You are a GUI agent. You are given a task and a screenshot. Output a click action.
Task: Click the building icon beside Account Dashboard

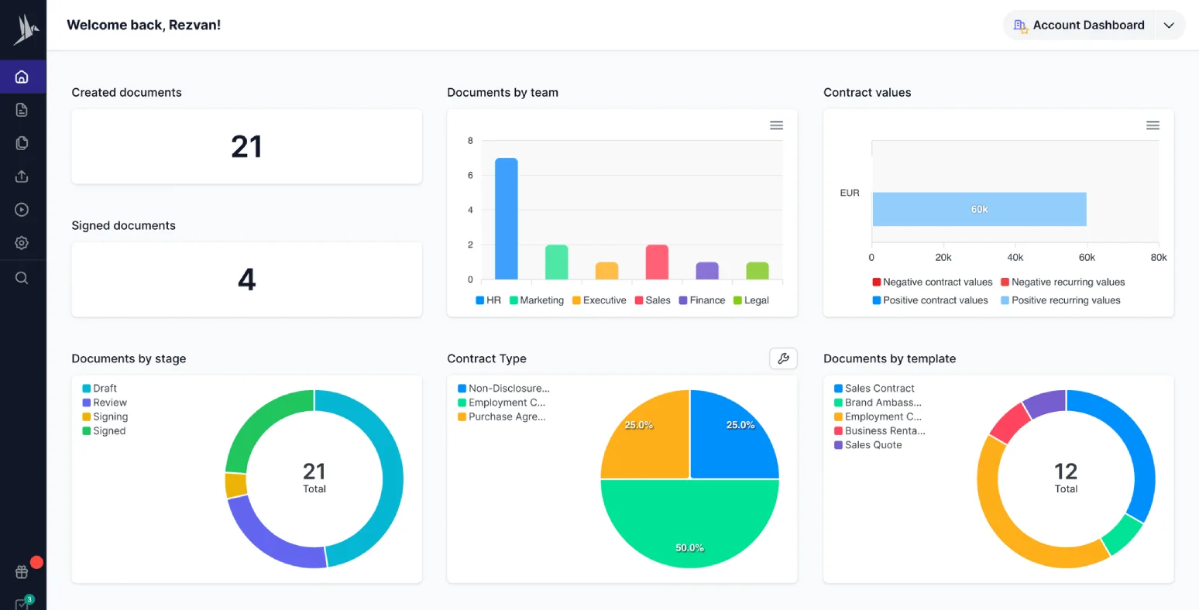click(1020, 26)
